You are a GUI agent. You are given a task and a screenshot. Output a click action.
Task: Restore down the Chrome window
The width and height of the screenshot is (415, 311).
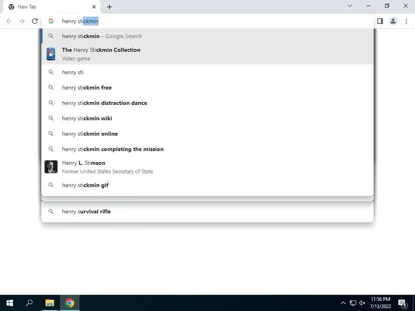pos(387,6)
